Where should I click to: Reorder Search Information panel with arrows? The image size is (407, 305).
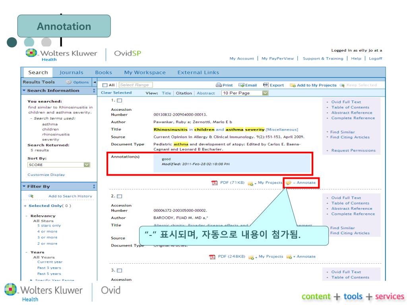94,91
